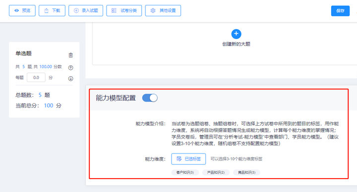
Task: Click the blue plus create section icon
Action: point(236,34)
